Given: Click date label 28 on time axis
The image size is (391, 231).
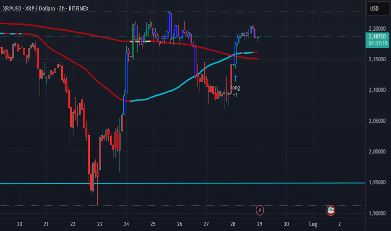Looking at the screenshot, I should click(233, 224).
